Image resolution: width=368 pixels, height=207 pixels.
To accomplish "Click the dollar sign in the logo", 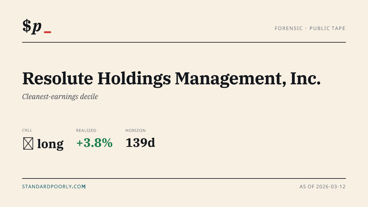I will (27, 26).
